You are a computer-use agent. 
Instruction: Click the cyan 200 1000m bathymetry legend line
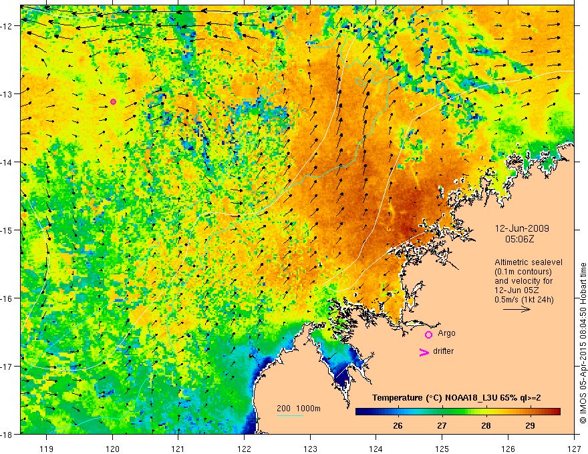pos(290,415)
